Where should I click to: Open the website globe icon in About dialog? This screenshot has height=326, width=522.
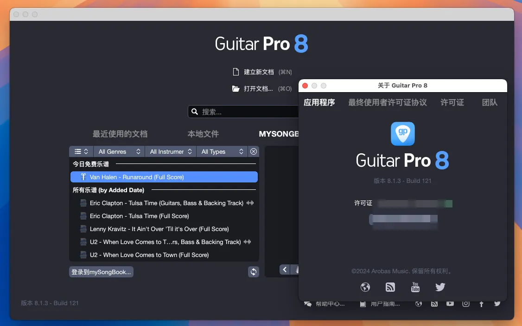point(365,287)
